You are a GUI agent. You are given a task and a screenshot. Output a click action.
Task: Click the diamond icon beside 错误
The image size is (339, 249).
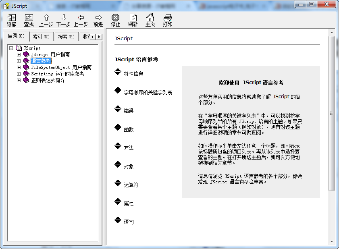(118, 109)
